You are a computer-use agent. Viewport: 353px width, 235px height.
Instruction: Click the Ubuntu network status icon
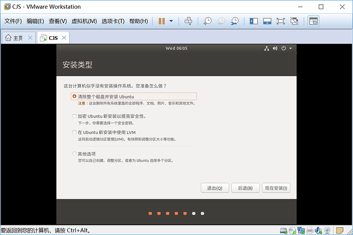coord(267,49)
